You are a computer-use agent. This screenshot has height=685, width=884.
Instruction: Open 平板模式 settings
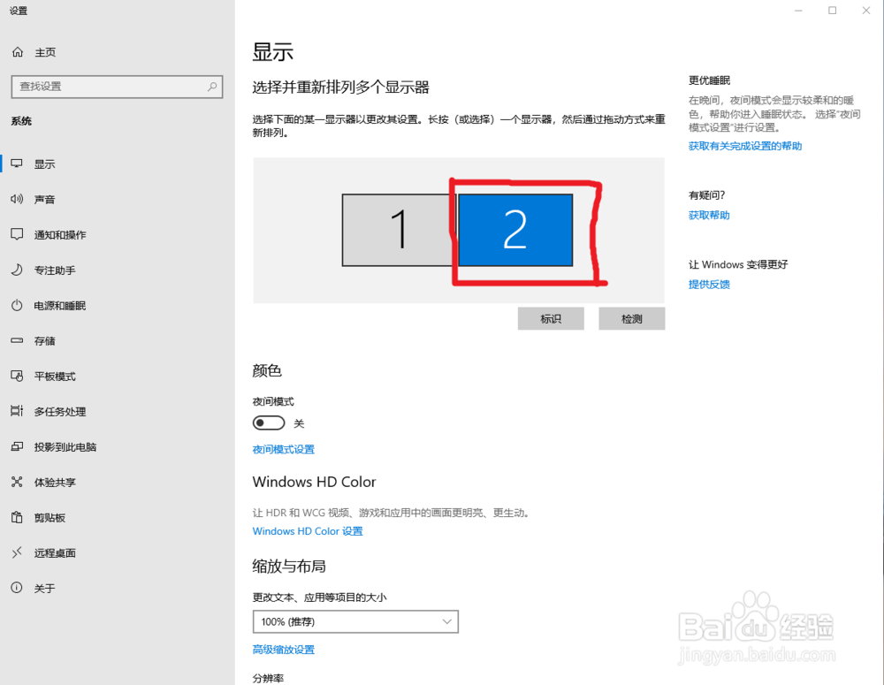coord(118,376)
